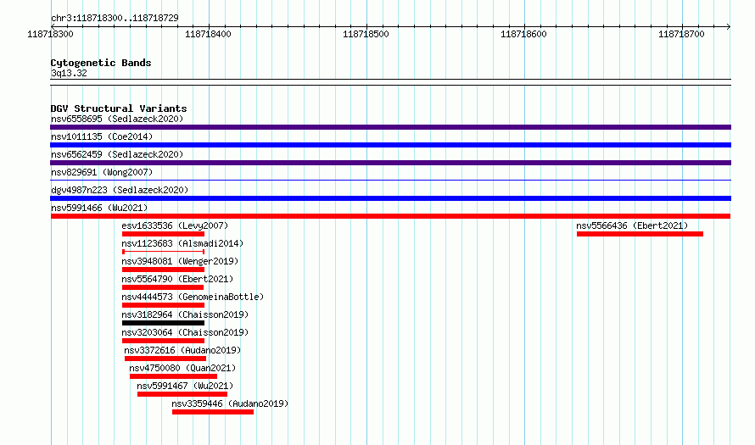
Task: Click ruler position 118718500
Action: (366, 34)
